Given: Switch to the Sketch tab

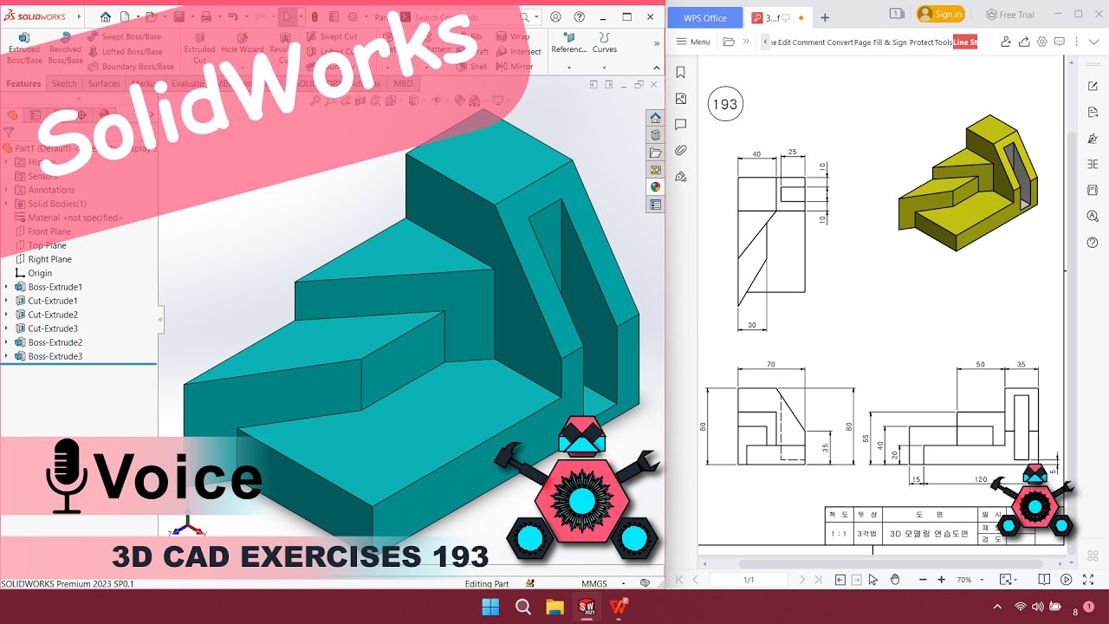Looking at the screenshot, I should point(64,84).
